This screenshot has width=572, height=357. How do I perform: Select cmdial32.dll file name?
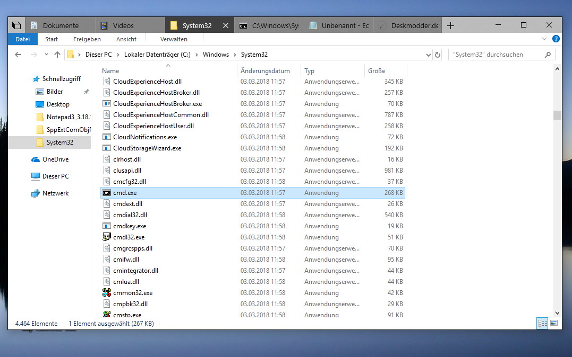click(130, 215)
